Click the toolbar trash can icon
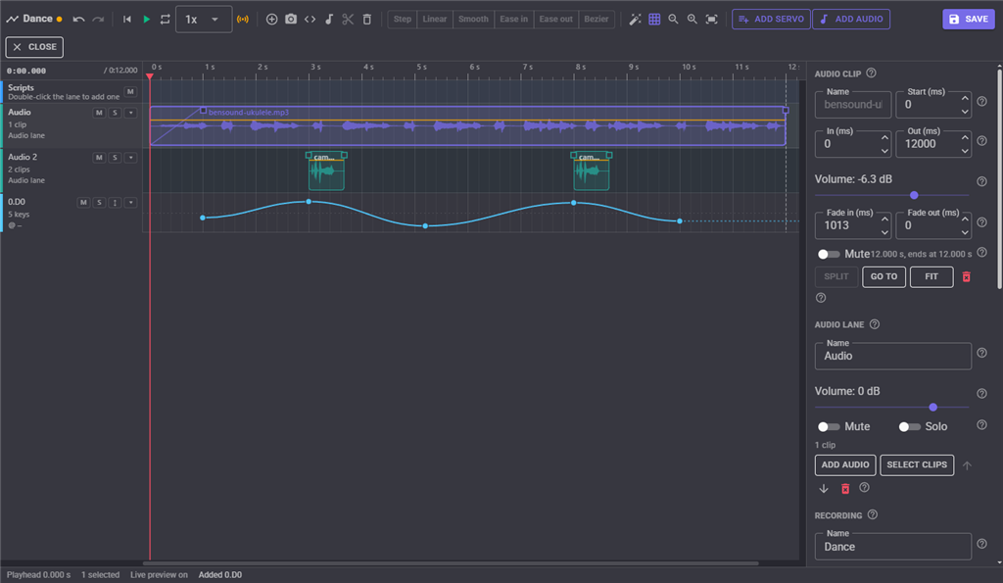Screen dimensions: 1003x583 367,20
